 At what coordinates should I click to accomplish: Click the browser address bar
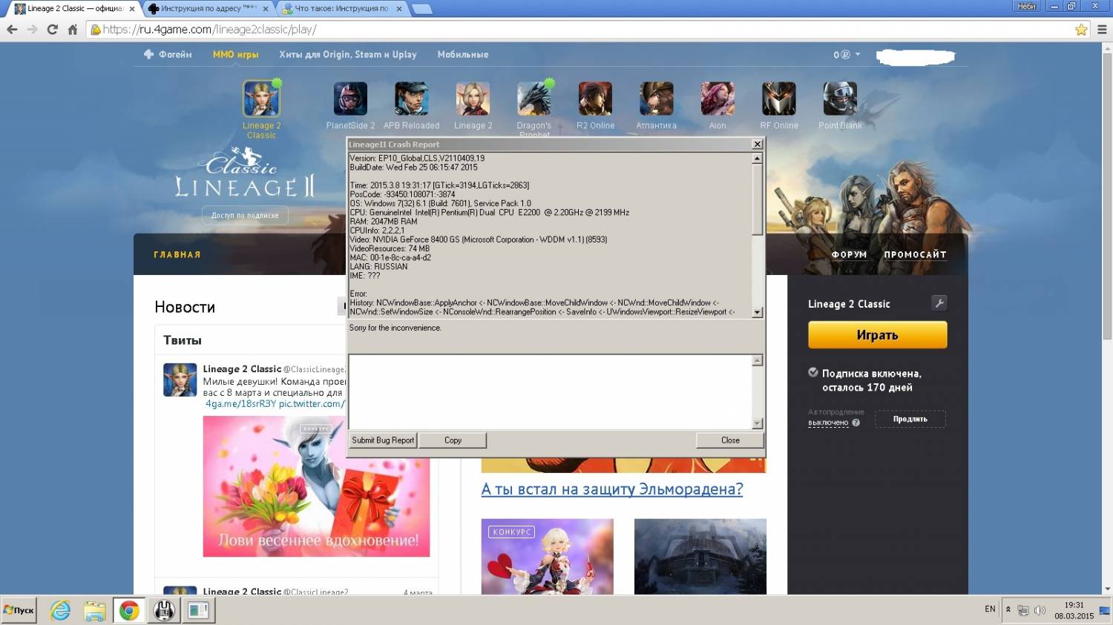(x=579, y=30)
